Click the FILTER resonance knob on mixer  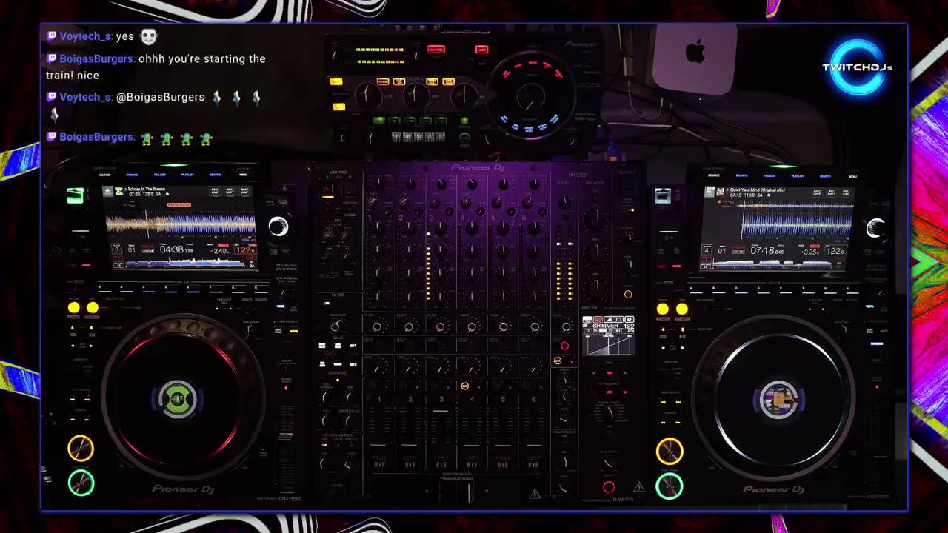tap(336, 326)
